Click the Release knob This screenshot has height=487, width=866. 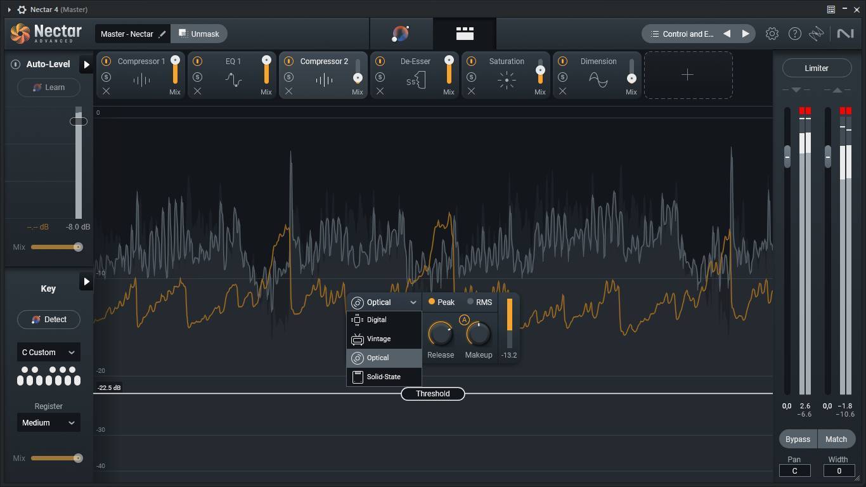pos(440,334)
